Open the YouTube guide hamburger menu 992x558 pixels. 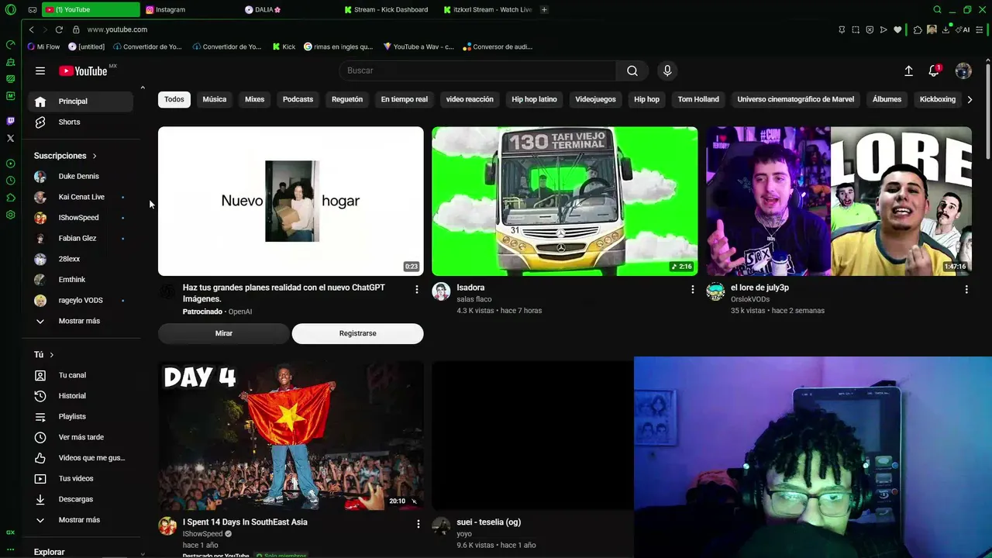tap(40, 71)
